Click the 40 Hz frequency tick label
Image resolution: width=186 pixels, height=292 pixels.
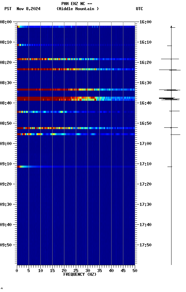tap(111, 271)
